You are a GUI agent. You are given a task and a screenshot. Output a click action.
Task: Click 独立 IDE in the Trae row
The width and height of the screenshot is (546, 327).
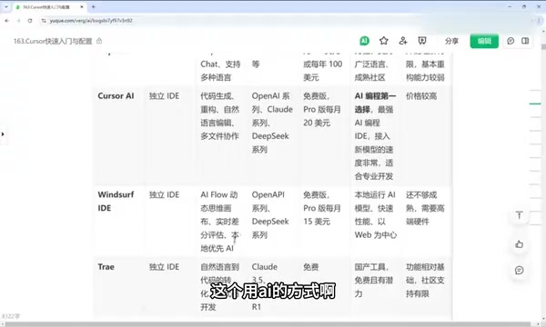[x=164, y=267]
